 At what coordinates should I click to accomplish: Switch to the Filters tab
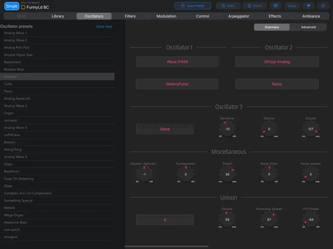(130, 16)
